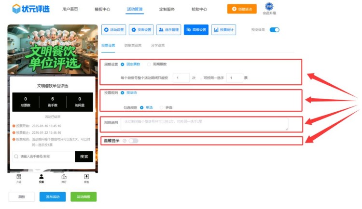This screenshot has width=362, height=209.
Task: Switch to the 分享设置 tab
Action: pyautogui.click(x=158, y=46)
